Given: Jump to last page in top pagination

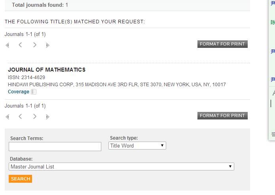Looking at the screenshot, I should 47,45.
